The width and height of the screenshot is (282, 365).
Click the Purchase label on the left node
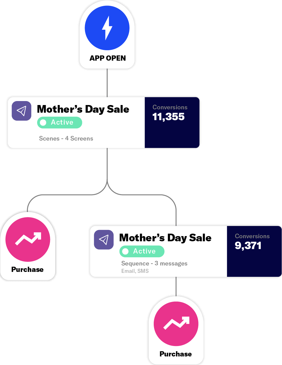point(27,269)
